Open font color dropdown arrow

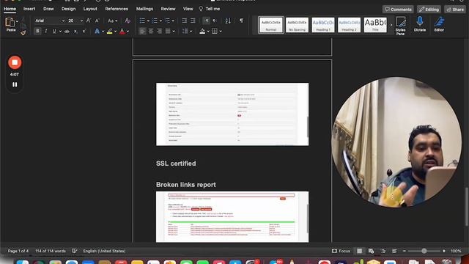pyautogui.click(x=128, y=31)
